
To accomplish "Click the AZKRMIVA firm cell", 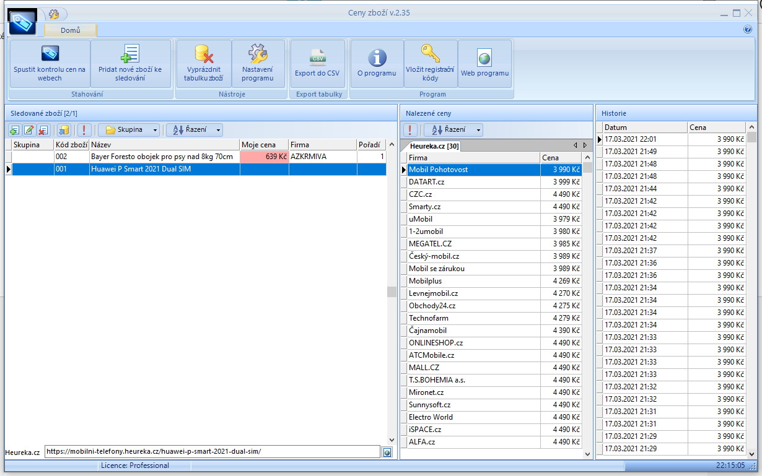I will [322, 157].
